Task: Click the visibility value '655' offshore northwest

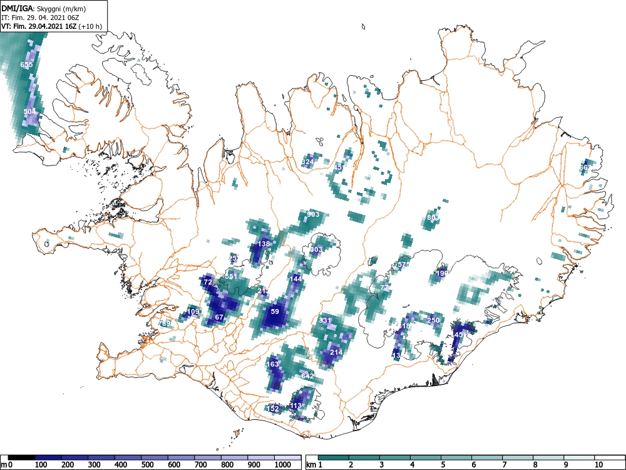Action: 26,65
